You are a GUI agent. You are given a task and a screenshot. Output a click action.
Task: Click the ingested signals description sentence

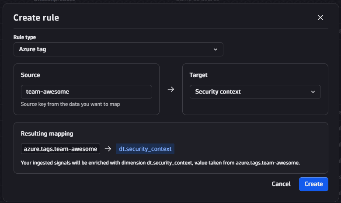(x=160, y=163)
